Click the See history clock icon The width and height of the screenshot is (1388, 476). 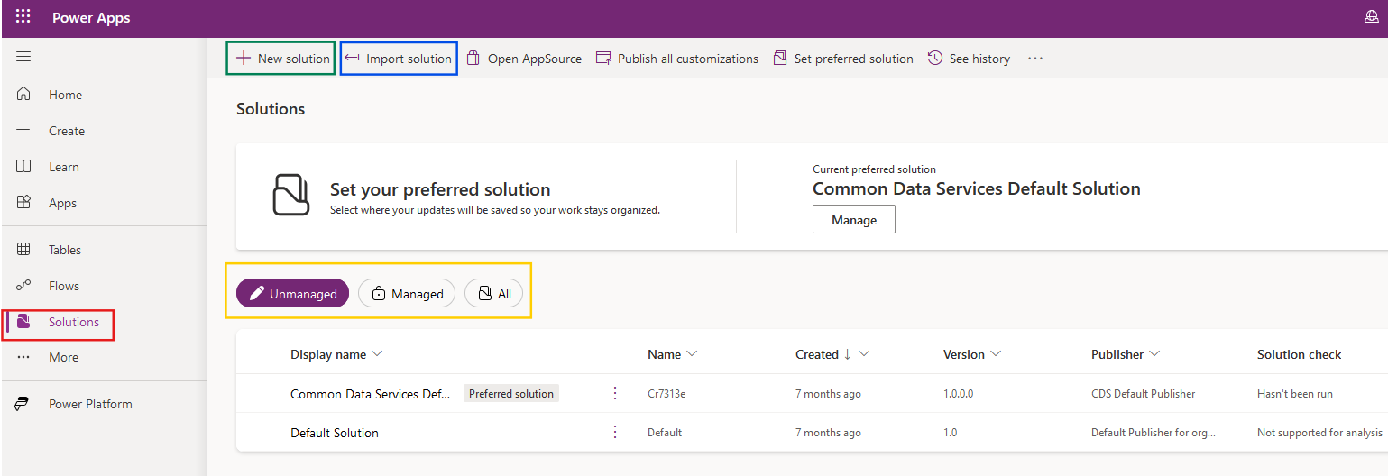tap(935, 58)
